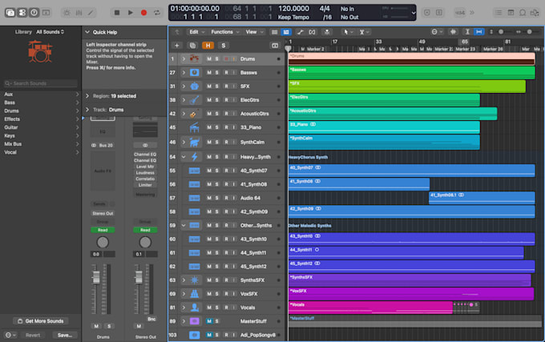Toggle the global Solo S button in track header
545x342 pixels.
click(x=223, y=46)
